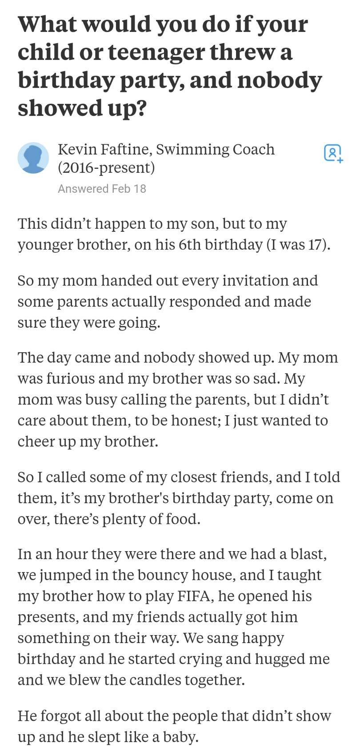The width and height of the screenshot is (360, 751).
Task: Click the '(2016-present)' credential line
Action: pyautogui.click(x=106, y=167)
